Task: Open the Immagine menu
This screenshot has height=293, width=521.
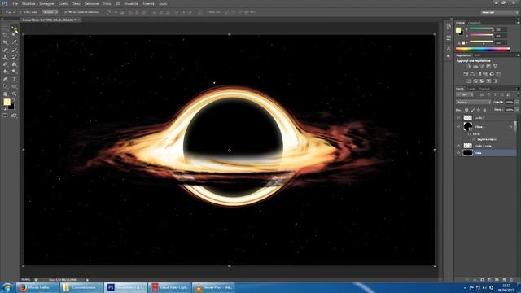Action: pos(46,3)
